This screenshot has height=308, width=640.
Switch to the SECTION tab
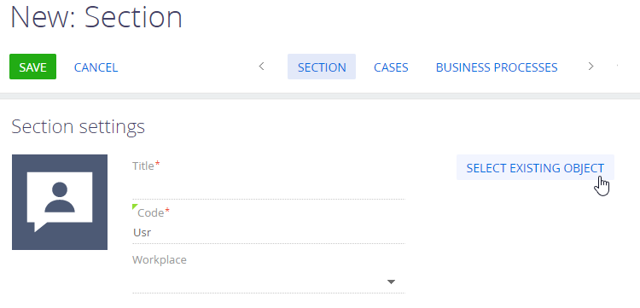coord(322,67)
